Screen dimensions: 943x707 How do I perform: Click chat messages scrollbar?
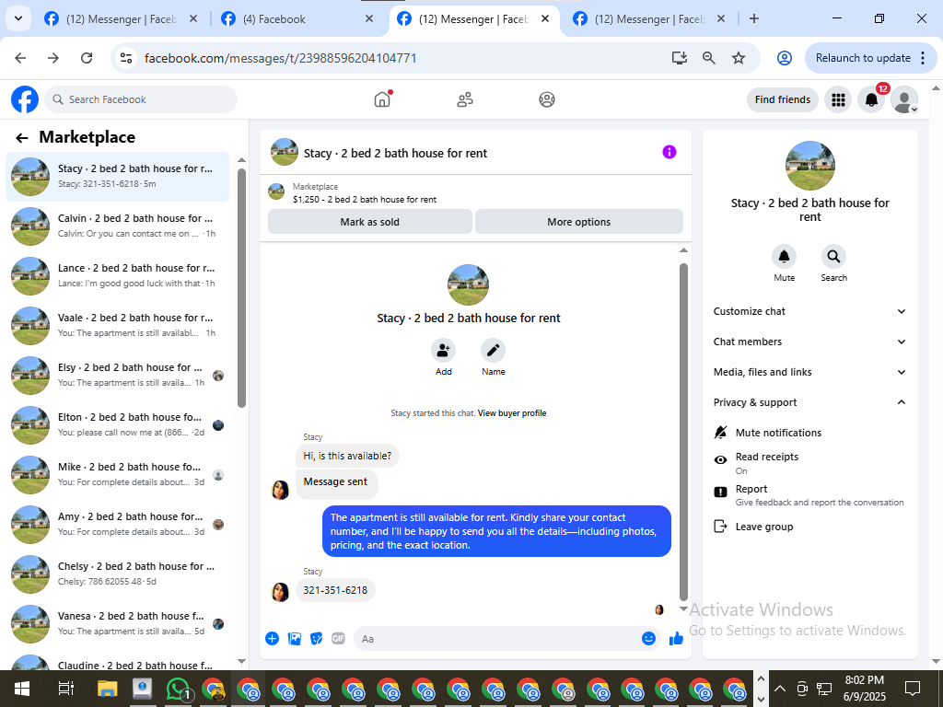coord(683,432)
